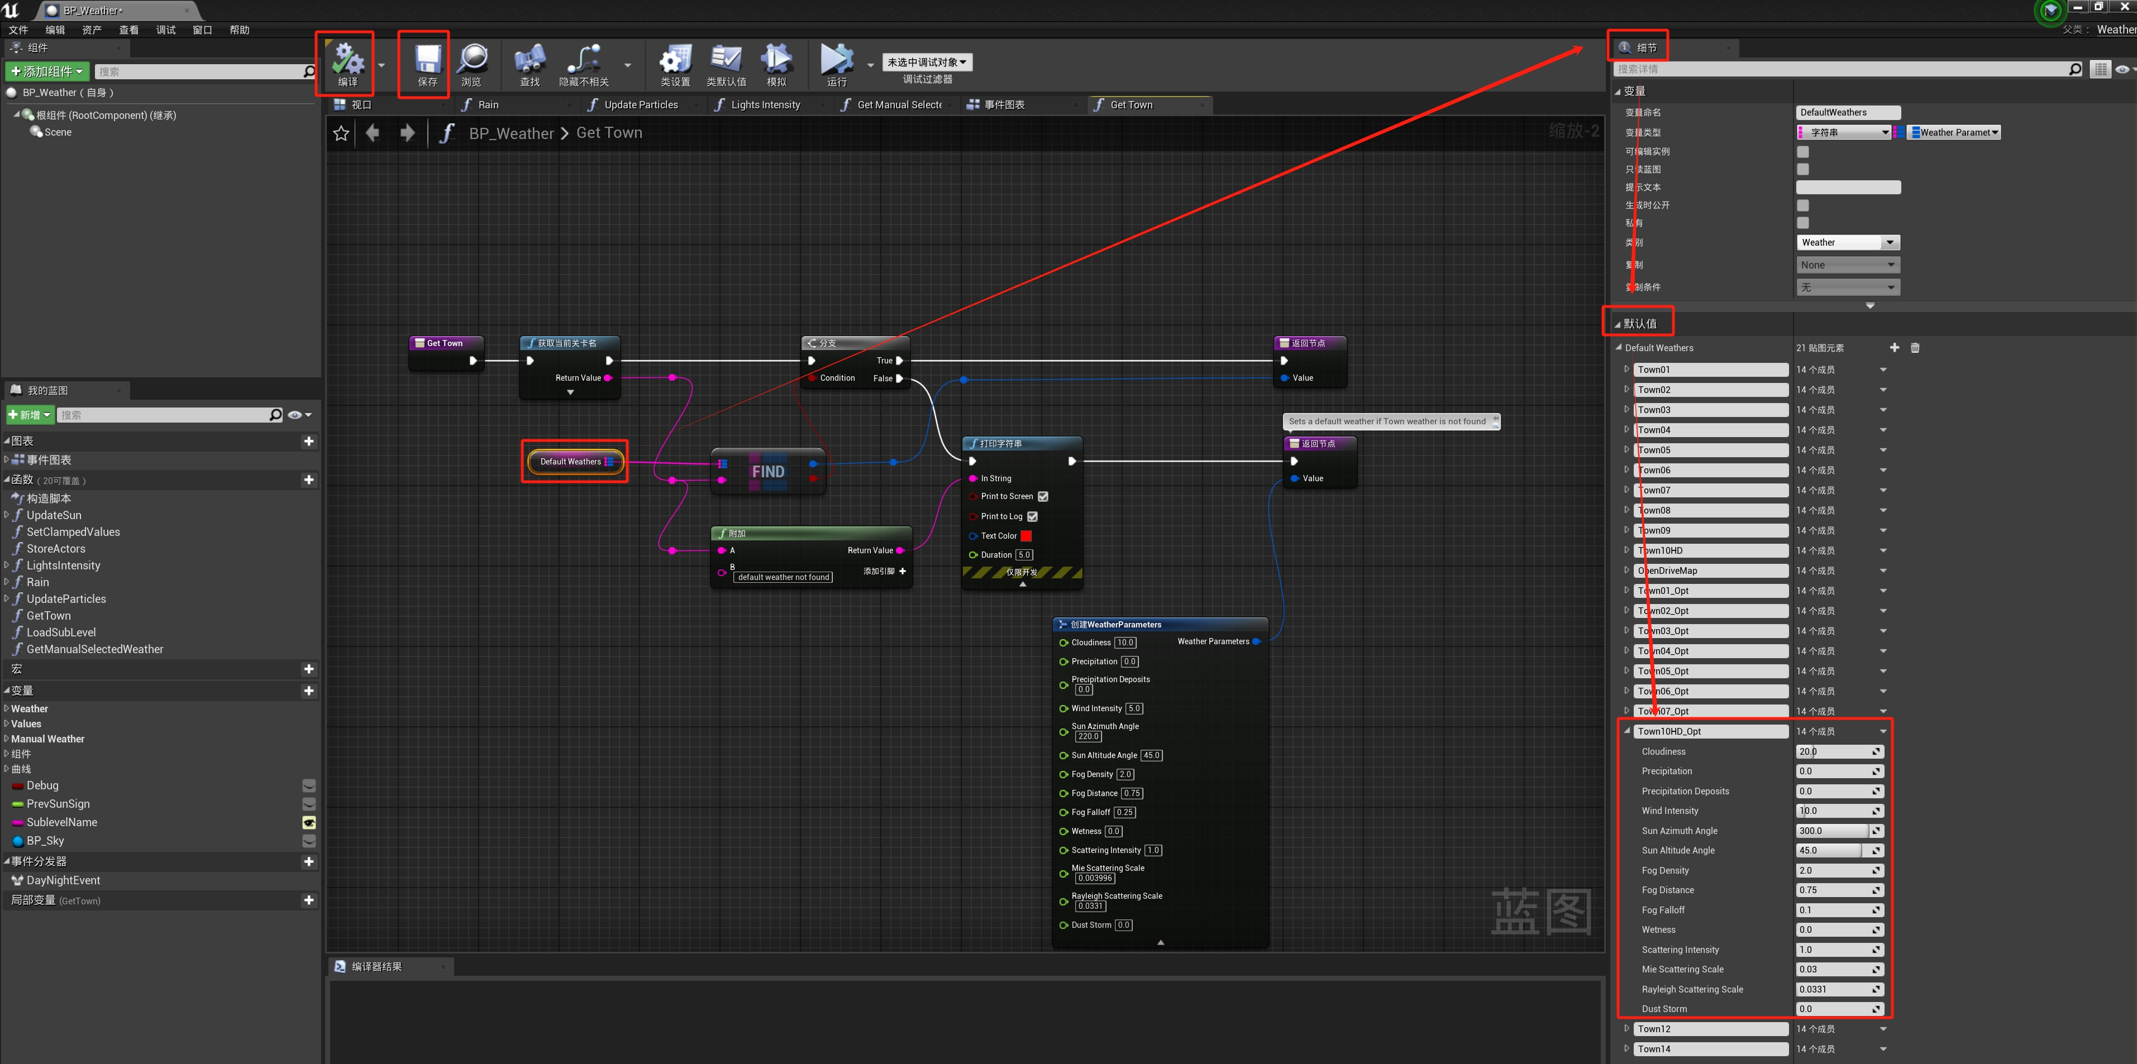This screenshot has width=2137, height=1064.
Task: Click the 添加组件 (Add Component) button
Action: pyautogui.click(x=46, y=71)
